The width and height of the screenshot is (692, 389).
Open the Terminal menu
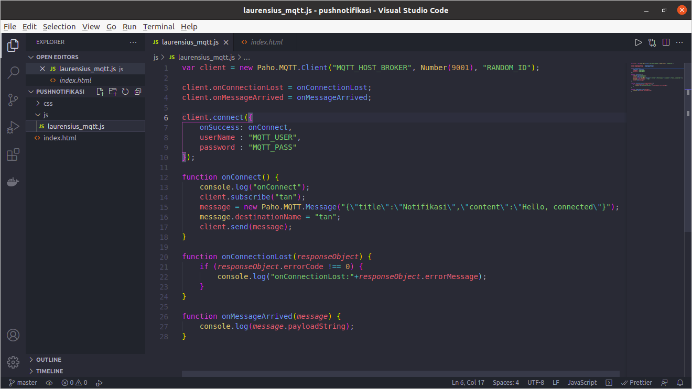[159, 27]
